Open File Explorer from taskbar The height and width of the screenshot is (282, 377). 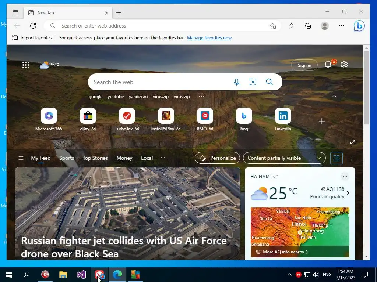[x=63, y=275]
